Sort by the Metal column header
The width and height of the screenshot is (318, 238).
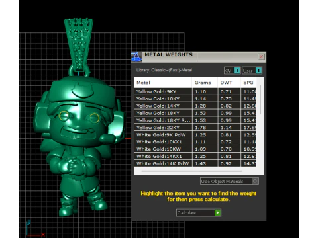163,83
